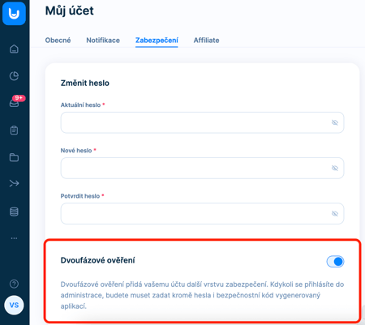Open the home icon in sidebar

14,49
